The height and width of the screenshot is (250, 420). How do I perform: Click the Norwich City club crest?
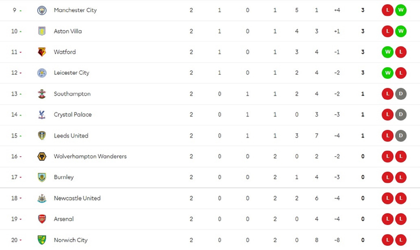pyautogui.click(x=42, y=240)
